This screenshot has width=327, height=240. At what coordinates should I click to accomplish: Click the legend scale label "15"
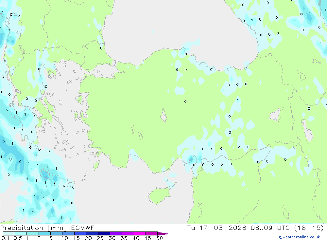[77, 238]
